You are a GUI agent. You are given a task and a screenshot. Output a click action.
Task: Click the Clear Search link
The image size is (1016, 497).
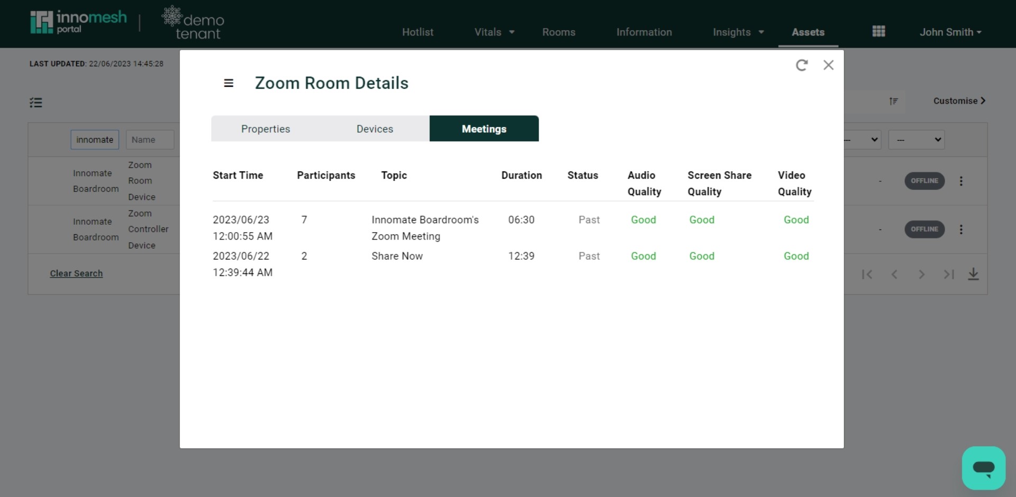[76, 273]
